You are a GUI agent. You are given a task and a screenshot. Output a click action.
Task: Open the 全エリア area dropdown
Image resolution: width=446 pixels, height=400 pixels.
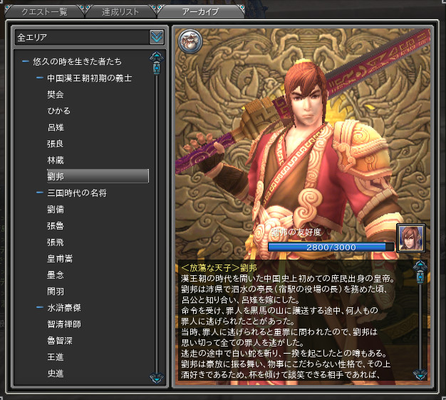(90, 37)
